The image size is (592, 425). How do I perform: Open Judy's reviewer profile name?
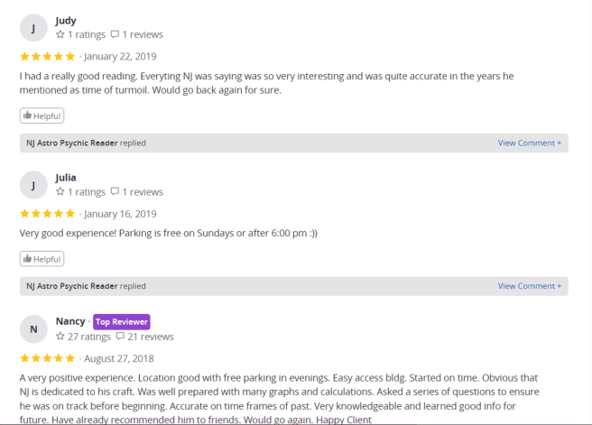pyautogui.click(x=66, y=20)
